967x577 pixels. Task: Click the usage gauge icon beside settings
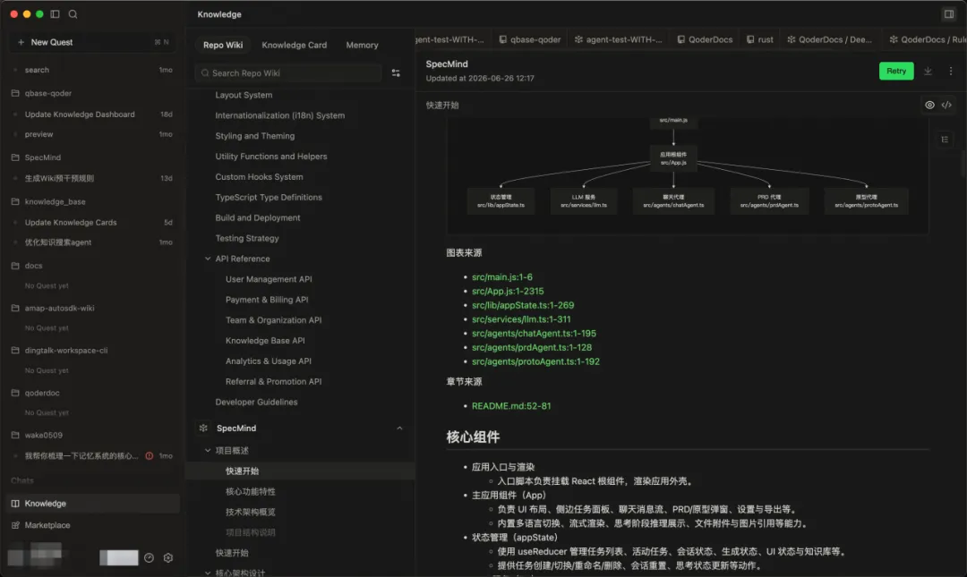coord(149,557)
